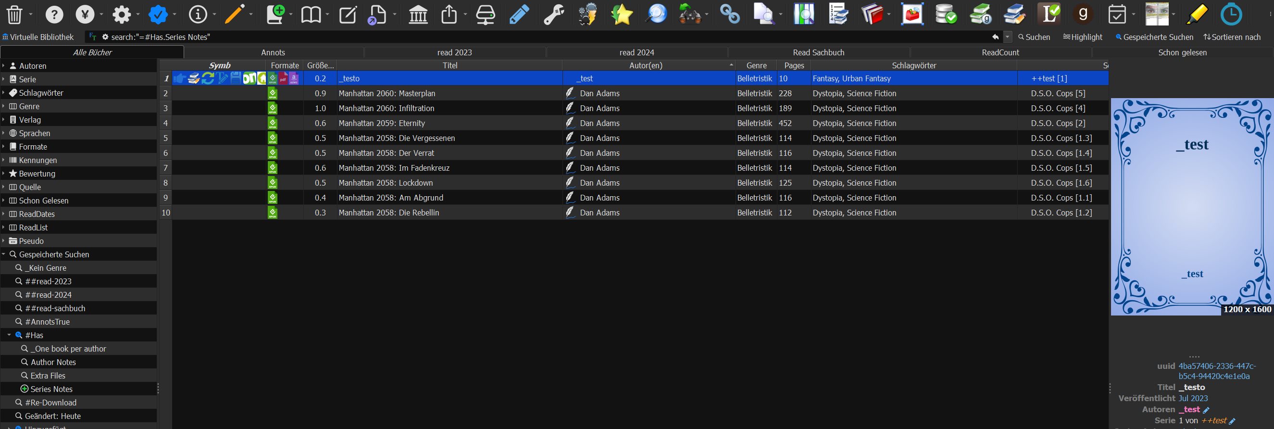Click the gears with lightning bolt icon
This screenshot has width=1274, height=429.
coord(587,15)
